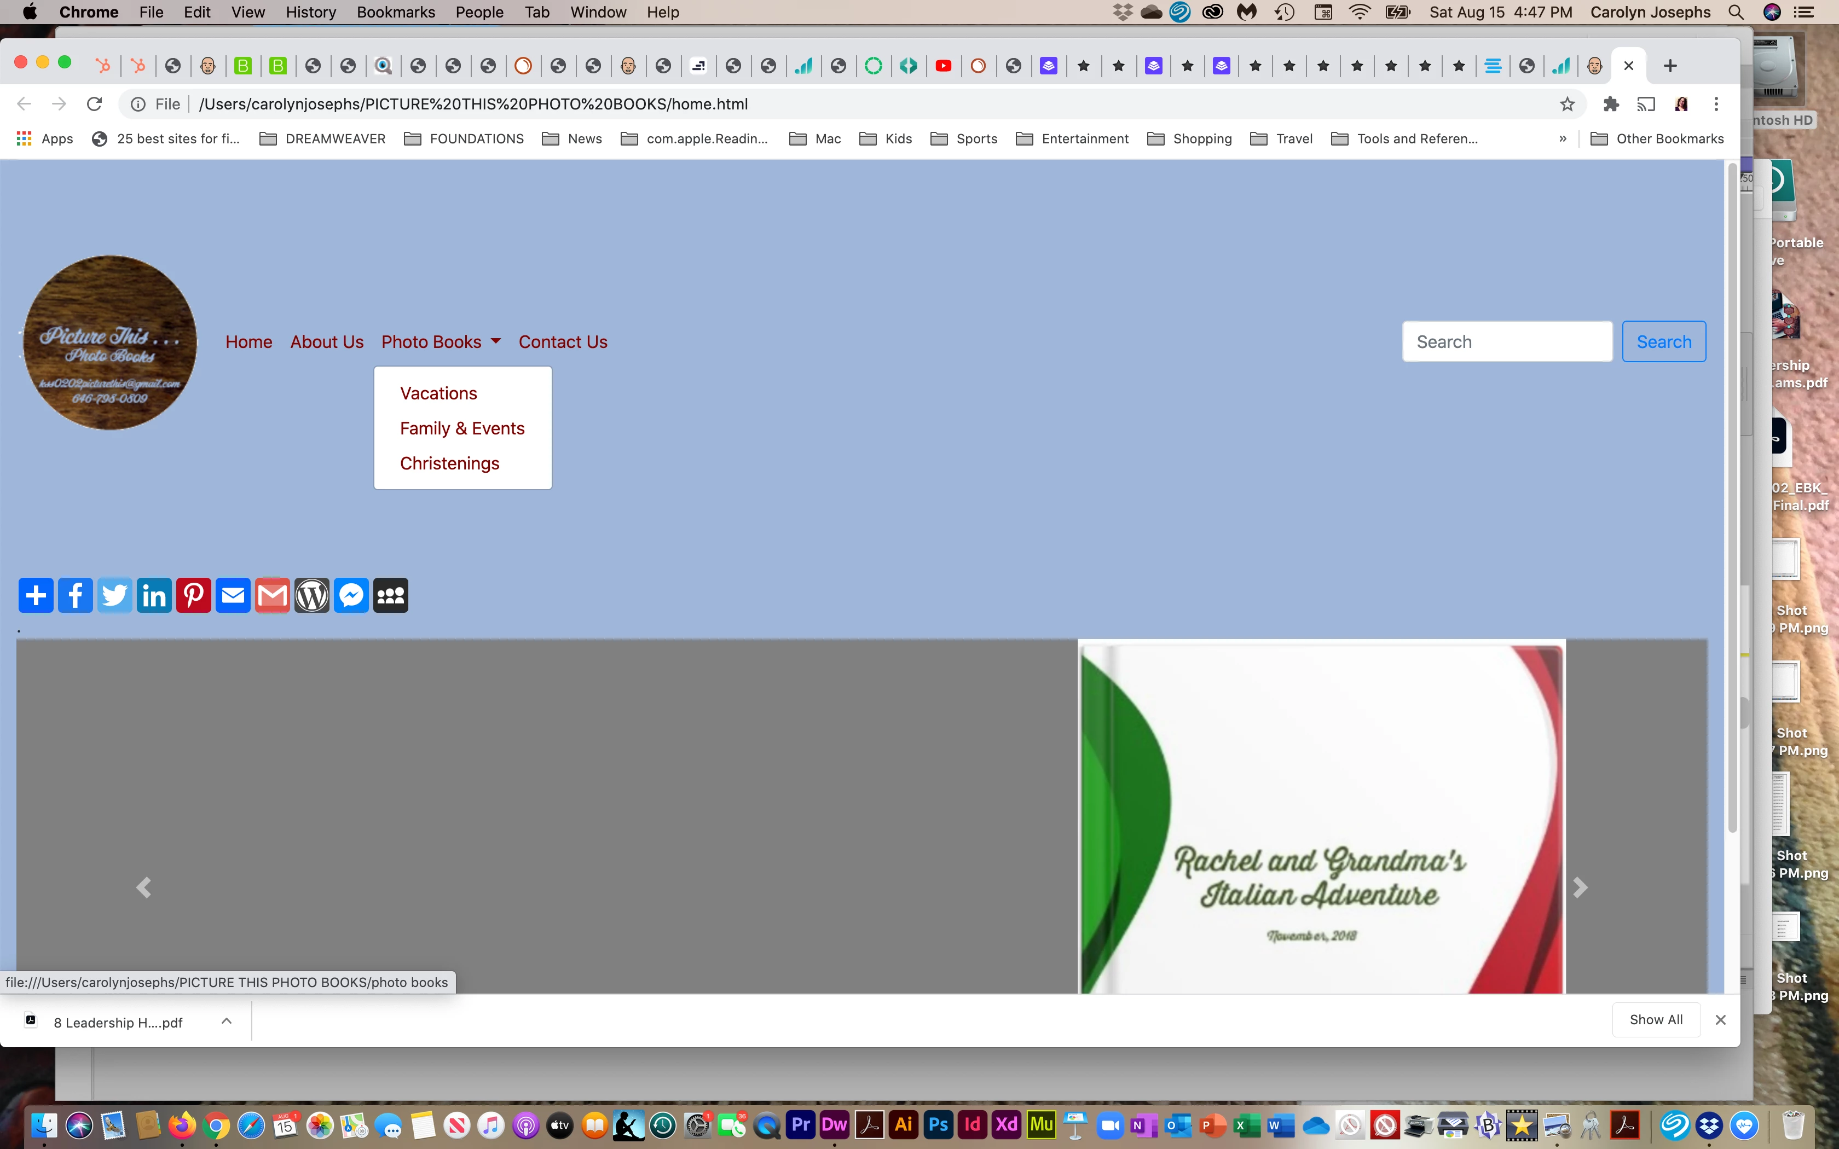
Task: Pin with the Pinterest icon
Action: click(194, 595)
